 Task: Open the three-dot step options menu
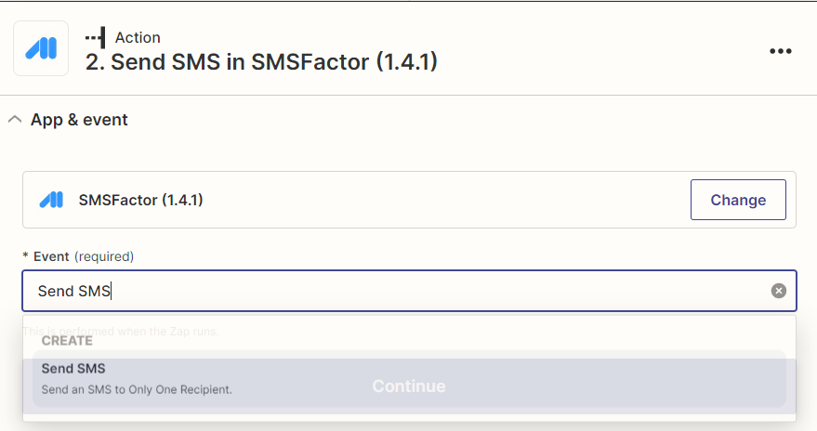click(x=781, y=51)
